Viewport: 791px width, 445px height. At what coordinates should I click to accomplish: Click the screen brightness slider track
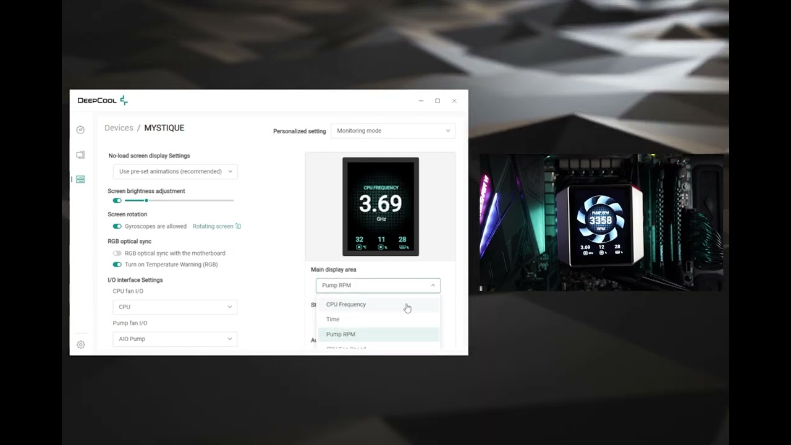click(x=179, y=200)
